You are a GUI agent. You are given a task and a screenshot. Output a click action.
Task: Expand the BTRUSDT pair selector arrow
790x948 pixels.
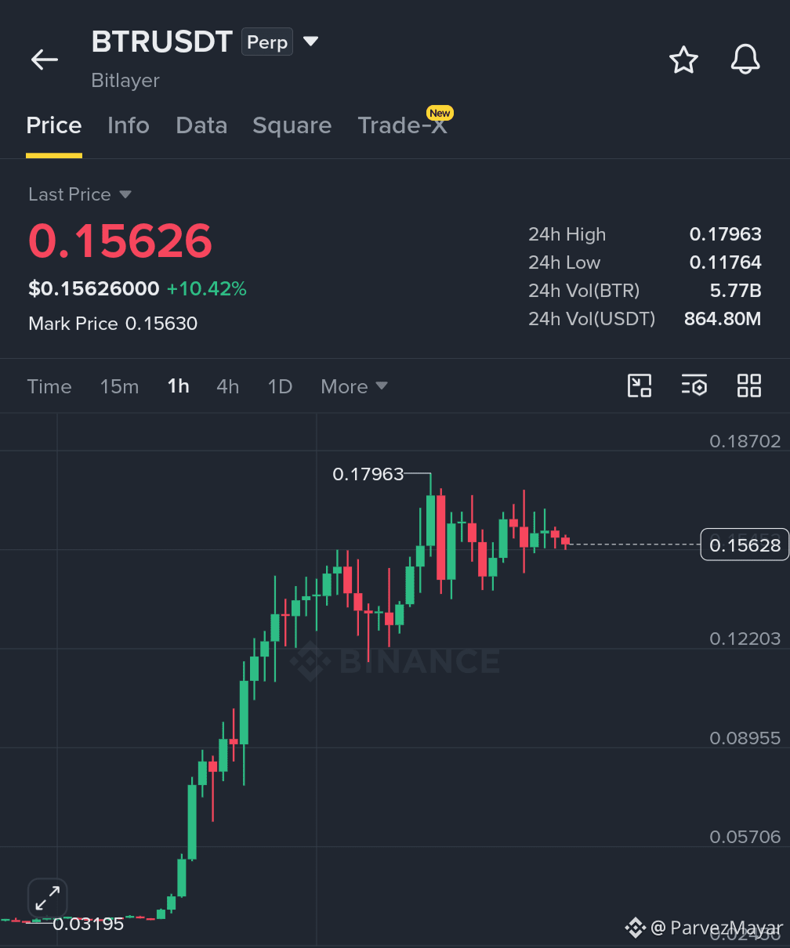(x=311, y=41)
